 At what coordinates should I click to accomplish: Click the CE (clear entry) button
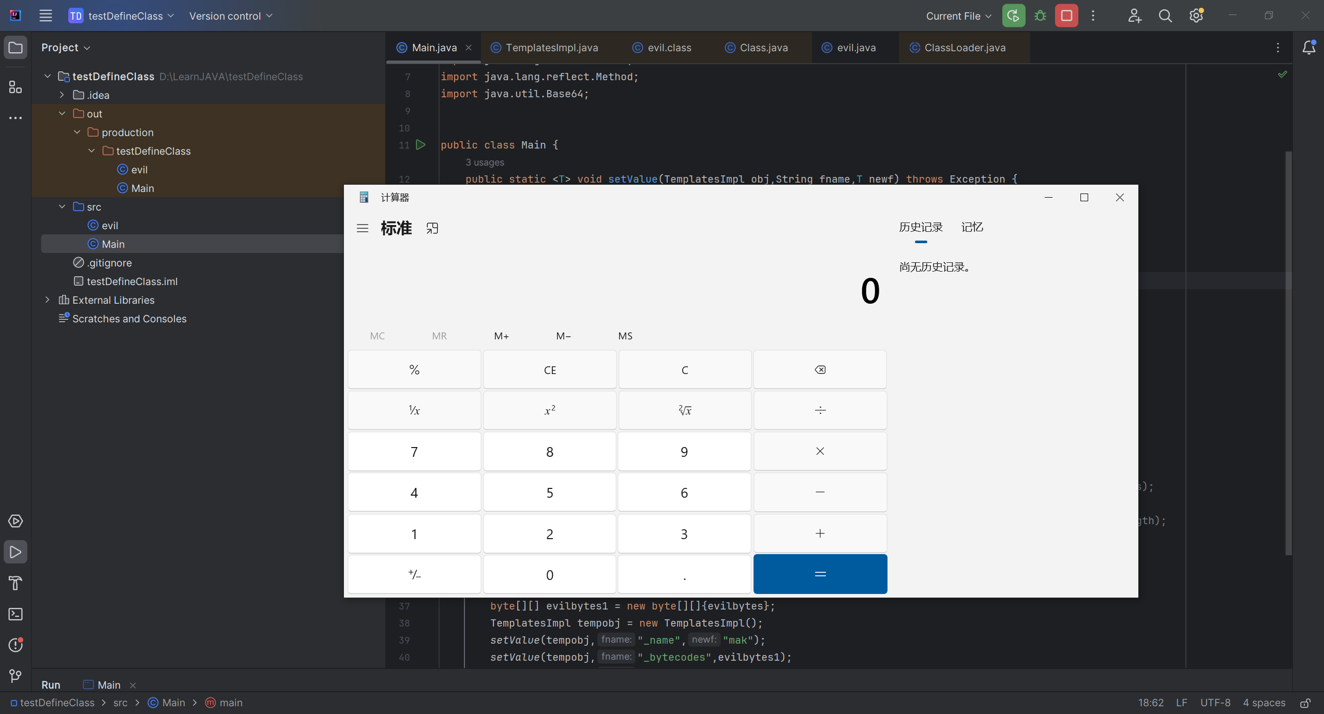(549, 369)
